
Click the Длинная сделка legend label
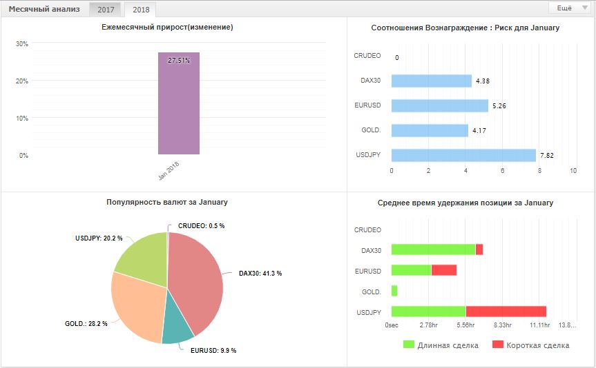448,345
